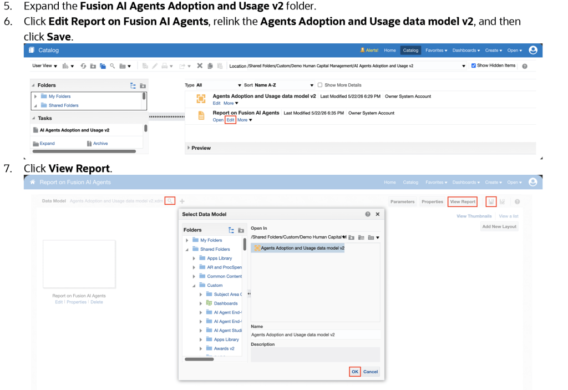The width and height of the screenshot is (568, 390).
Task: Click the delete X icon in Catalog toolbar
Action: click(x=200, y=65)
